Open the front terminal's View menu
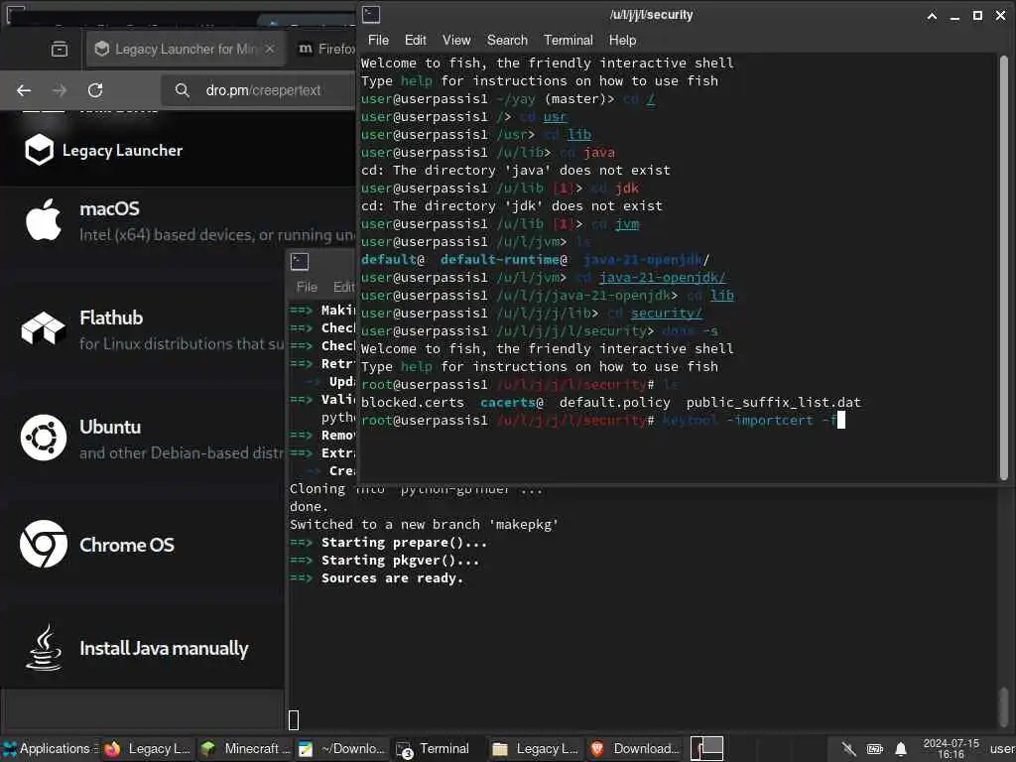Screen dimensions: 1016x762 coord(456,40)
